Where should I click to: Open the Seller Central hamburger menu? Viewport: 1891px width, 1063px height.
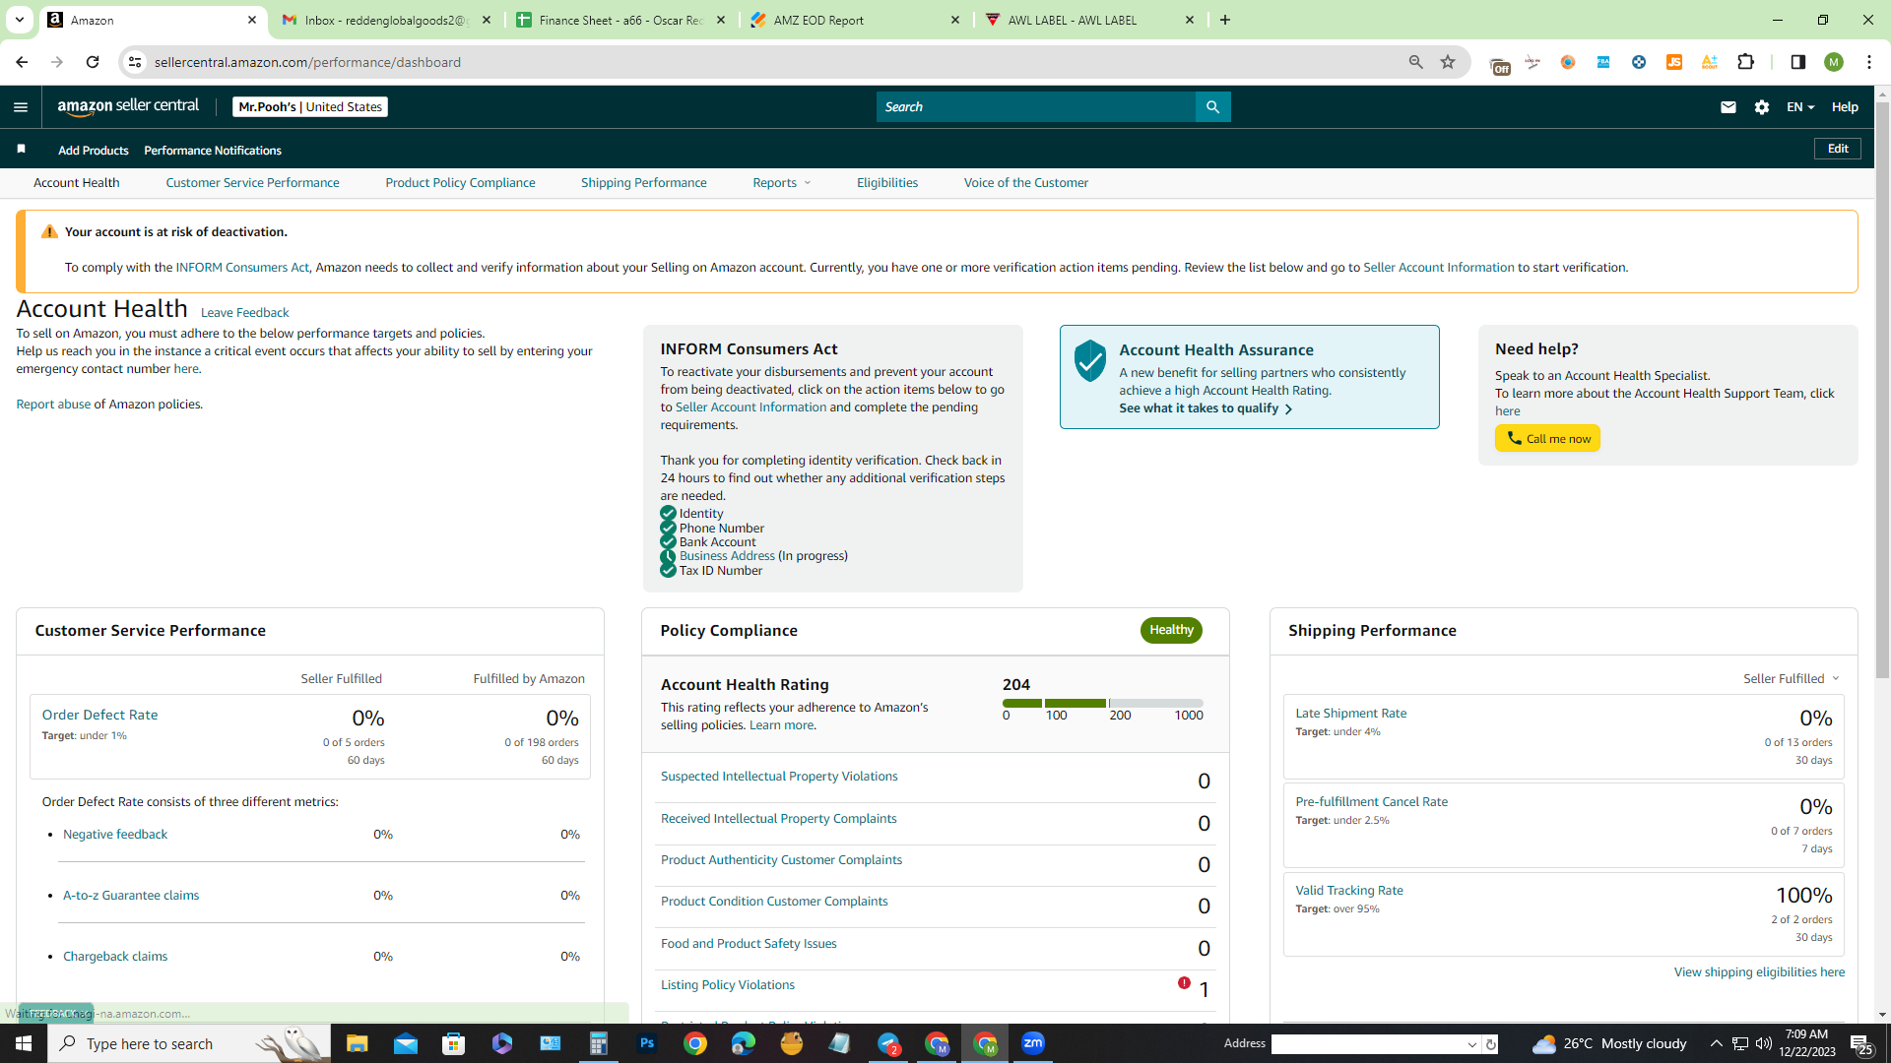click(x=21, y=107)
